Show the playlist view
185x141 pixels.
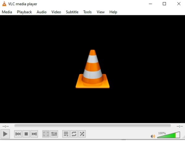(66, 134)
